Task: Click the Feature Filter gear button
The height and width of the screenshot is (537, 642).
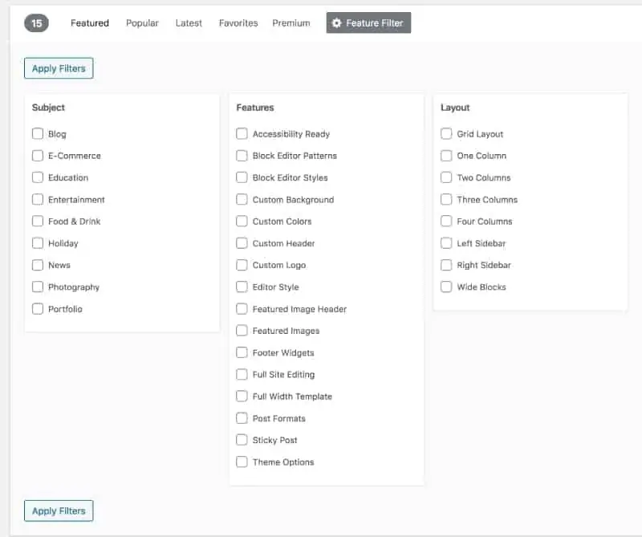Action: pos(368,23)
